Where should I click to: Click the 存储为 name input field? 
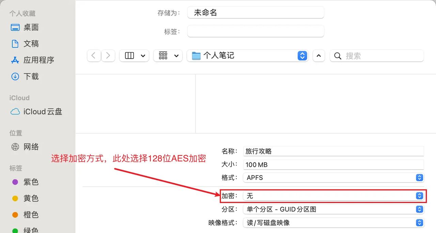click(255, 12)
